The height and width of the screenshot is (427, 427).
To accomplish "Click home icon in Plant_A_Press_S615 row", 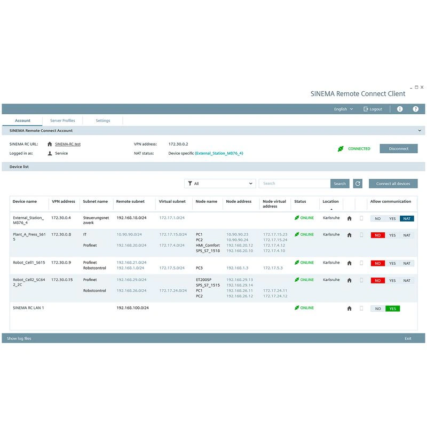I will 350,235.
